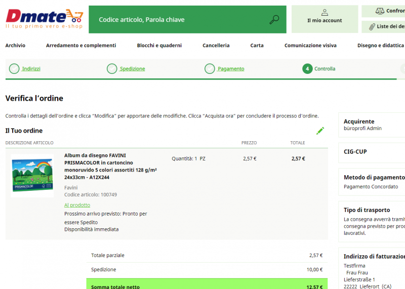The image size is (405, 289).
Task: Open Il mio account
Action: click(325, 19)
